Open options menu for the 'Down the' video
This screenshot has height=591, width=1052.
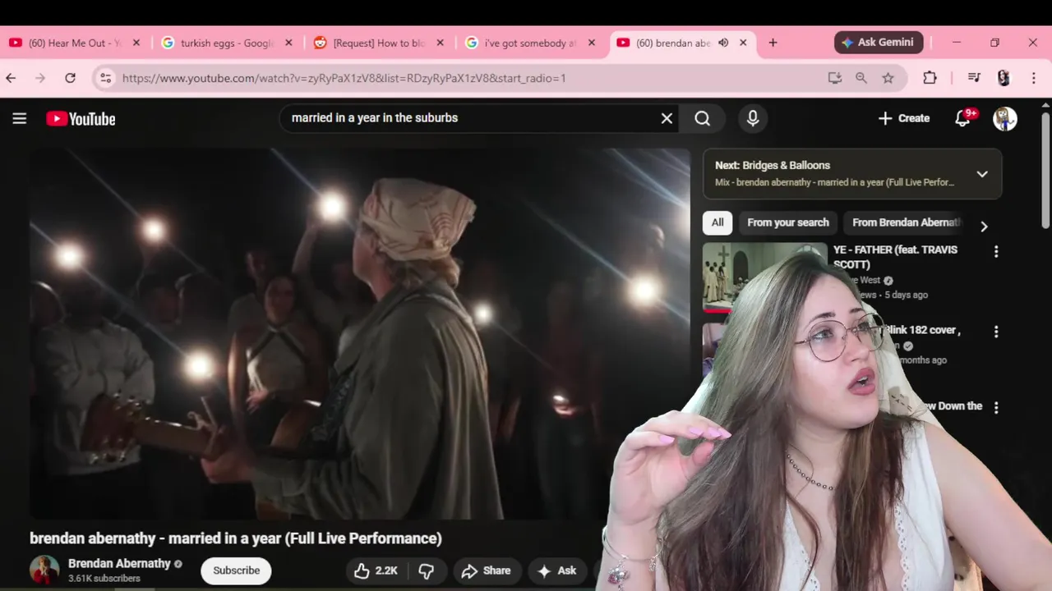click(x=996, y=408)
